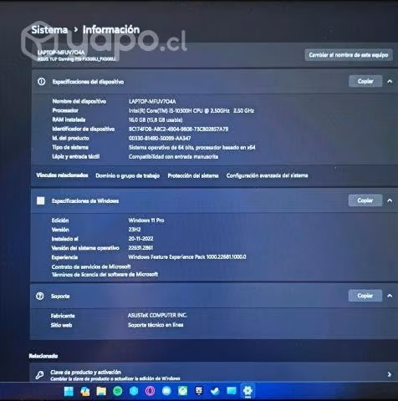Select the RAM value 16,0 GB
This screenshot has height=401, width=398.
tap(156, 119)
